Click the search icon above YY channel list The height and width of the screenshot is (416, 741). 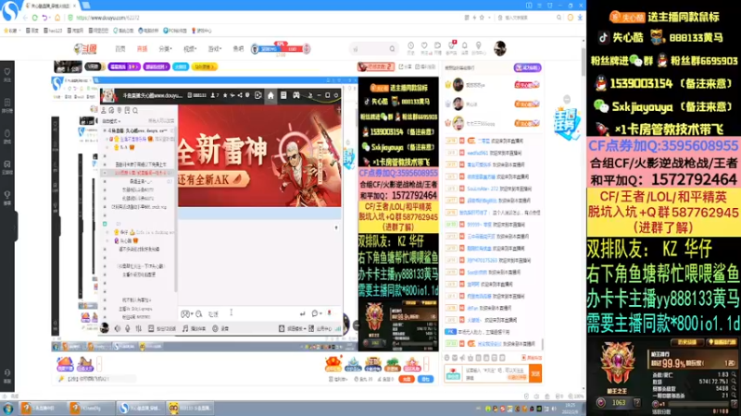[135, 110]
